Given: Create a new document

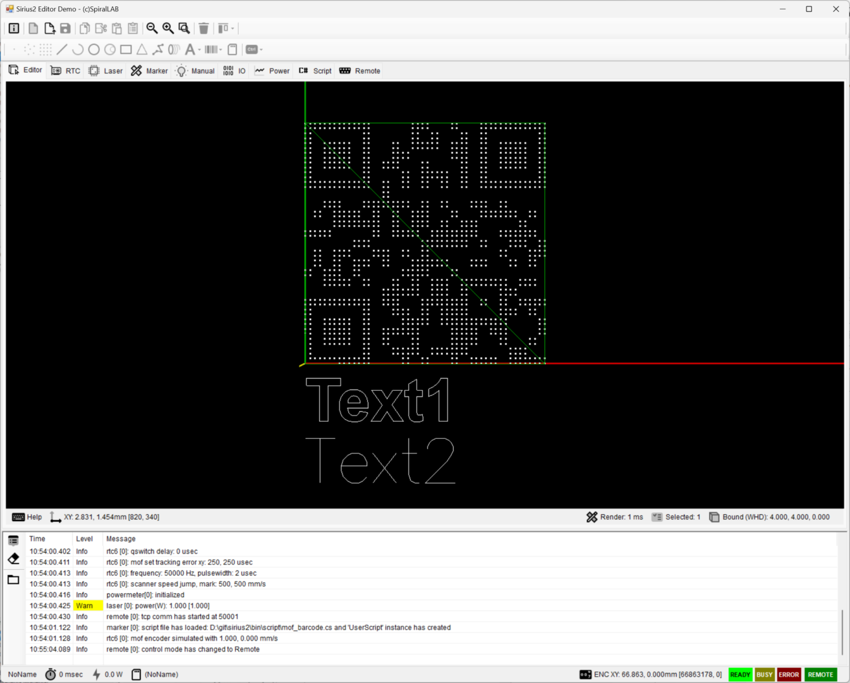Looking at the screenshot, I should click(33, 28).
